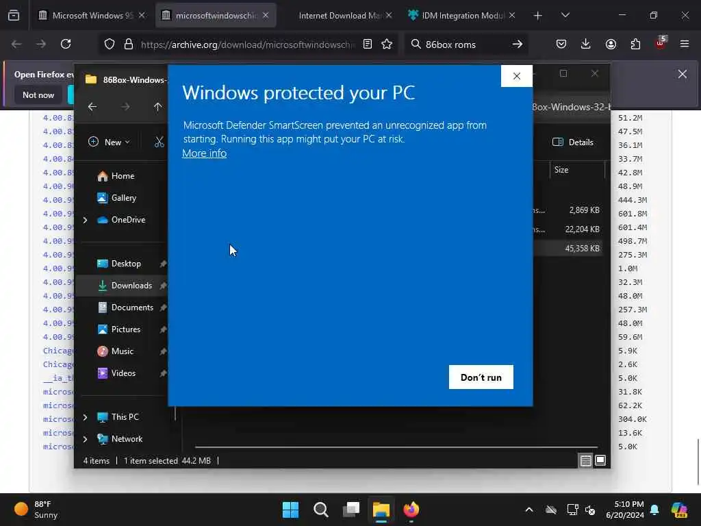
Task: Switch to IDM Integration Module tab
Action: [x=462, y=15]
